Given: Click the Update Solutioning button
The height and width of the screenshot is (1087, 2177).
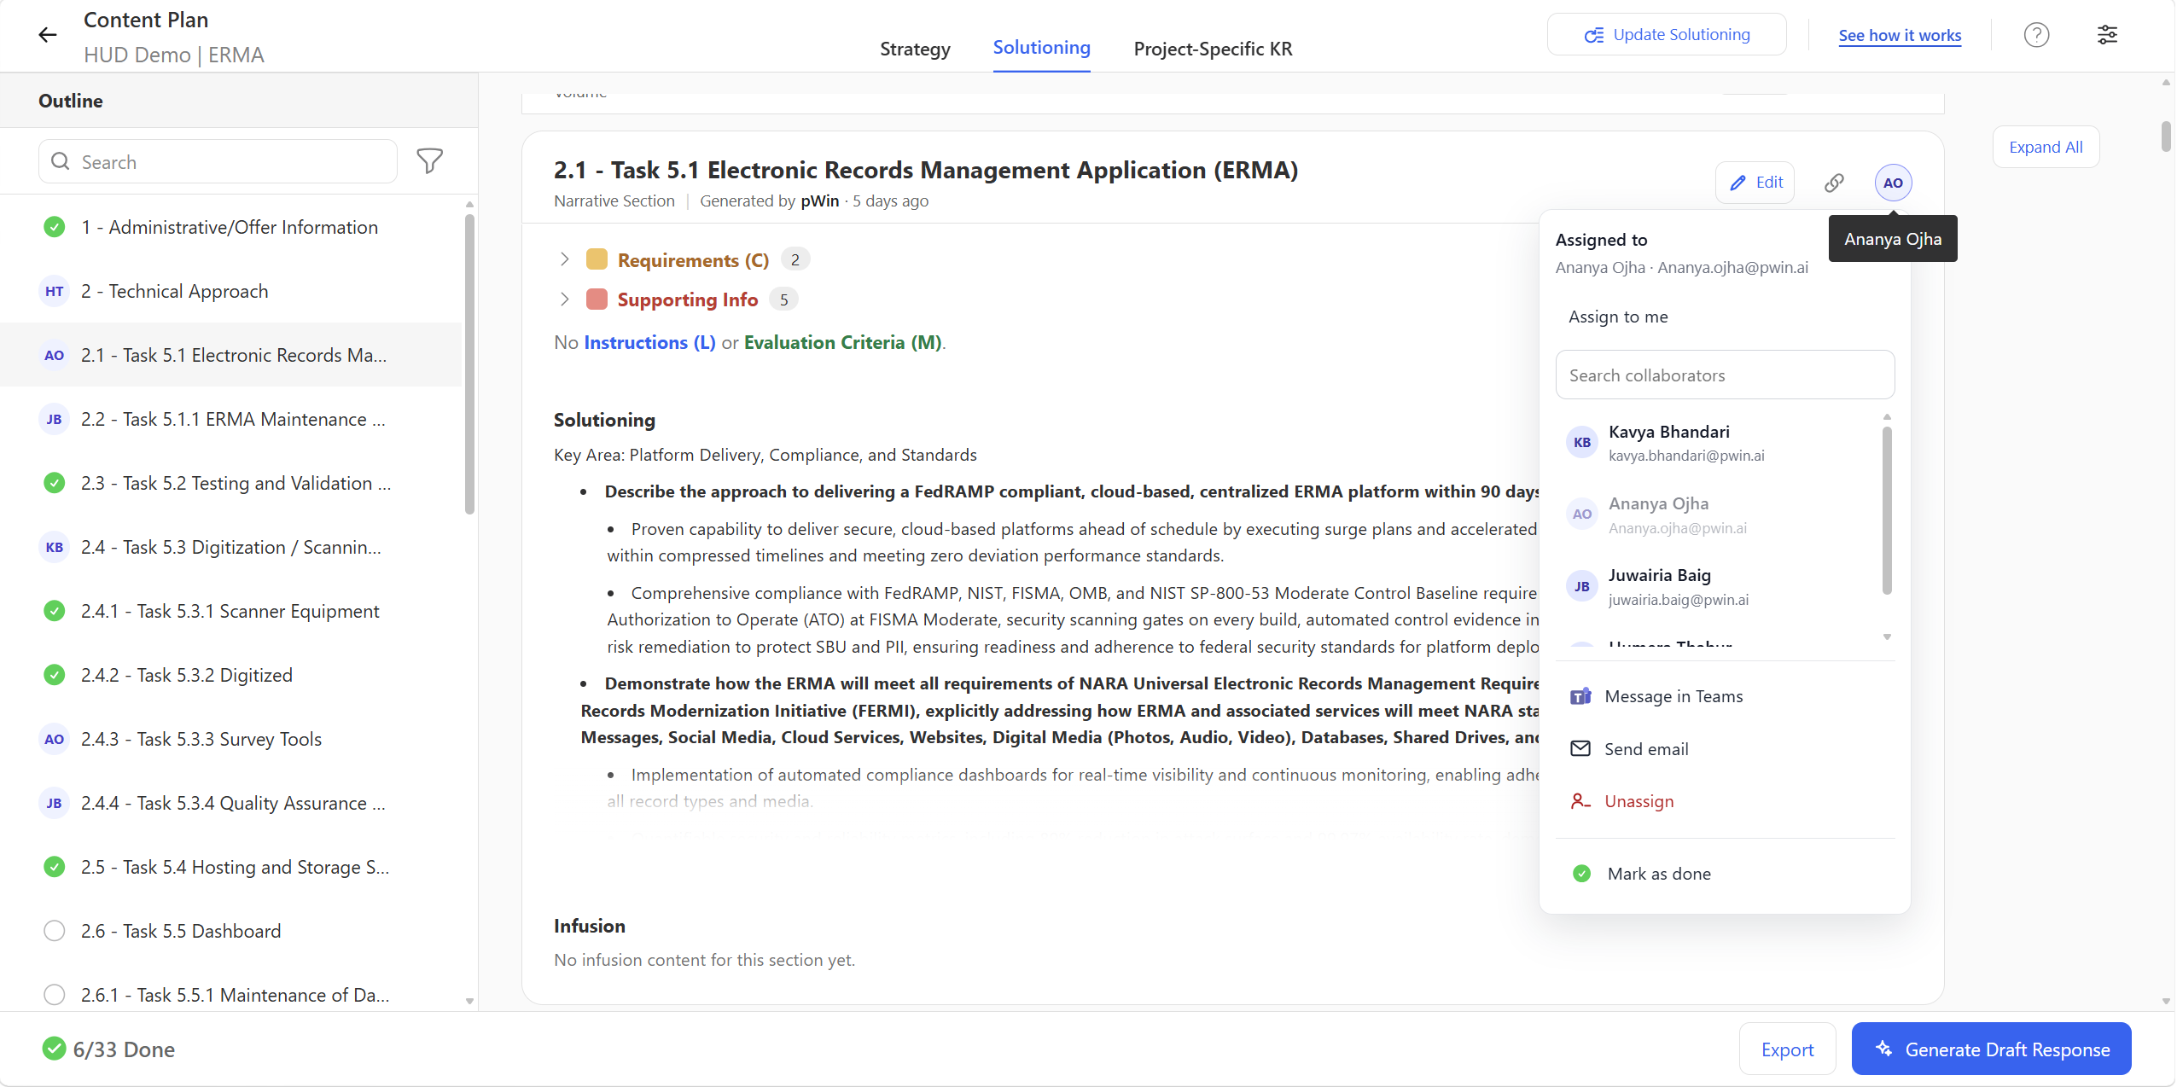Looking at the screenshot, I should click(x=1666, y=35).
